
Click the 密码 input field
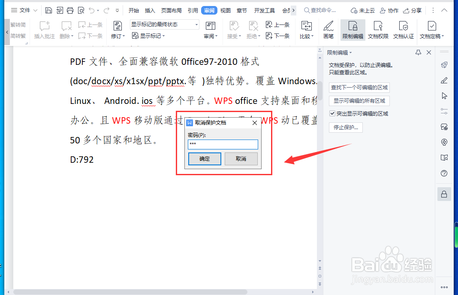[223, 144]
